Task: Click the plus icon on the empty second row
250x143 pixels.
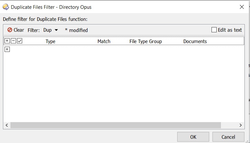Action: [x=7, y=49]
